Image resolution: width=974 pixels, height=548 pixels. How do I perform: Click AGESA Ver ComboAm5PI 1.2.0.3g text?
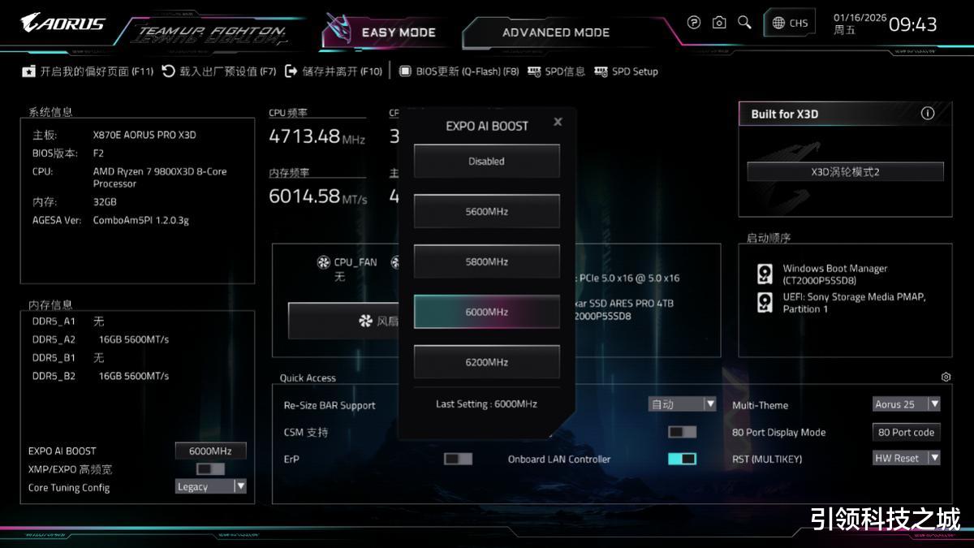(110, 220)
